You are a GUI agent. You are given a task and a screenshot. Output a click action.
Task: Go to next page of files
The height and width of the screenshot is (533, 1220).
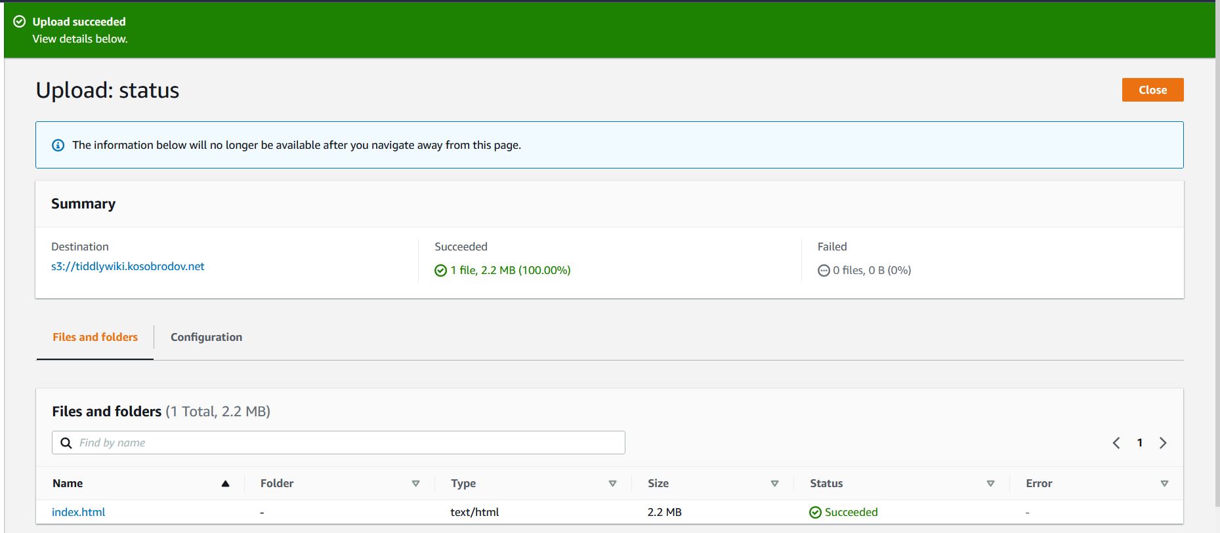(1163, 443)
